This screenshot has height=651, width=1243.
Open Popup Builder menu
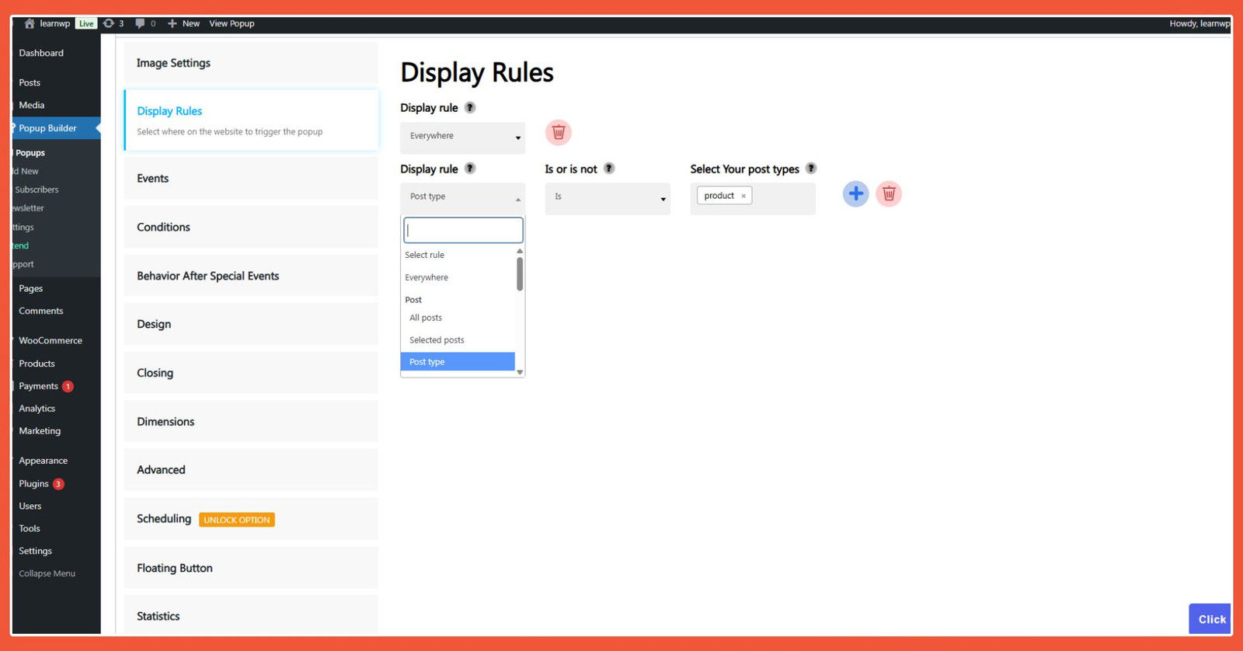[x=56, y=128]
